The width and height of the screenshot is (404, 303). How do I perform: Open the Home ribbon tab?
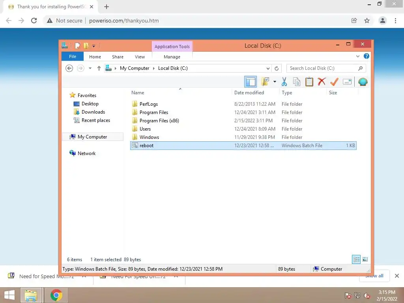95,57
